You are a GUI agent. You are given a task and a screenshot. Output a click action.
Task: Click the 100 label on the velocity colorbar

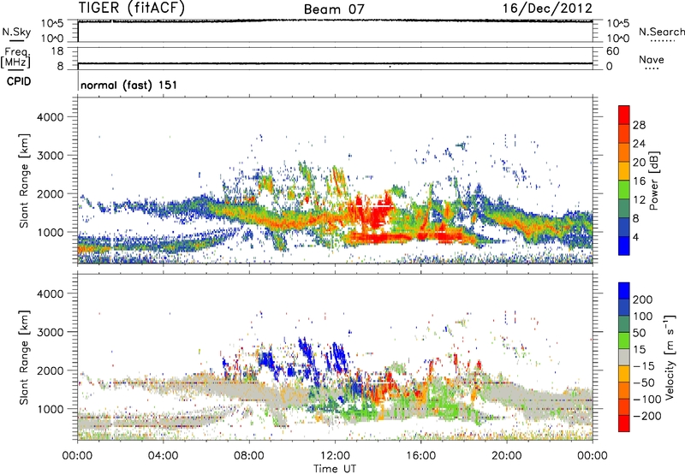[x=643, y=317]
